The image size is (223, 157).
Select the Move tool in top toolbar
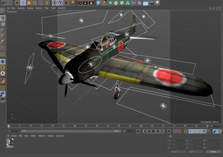click(x=23, y=3)
